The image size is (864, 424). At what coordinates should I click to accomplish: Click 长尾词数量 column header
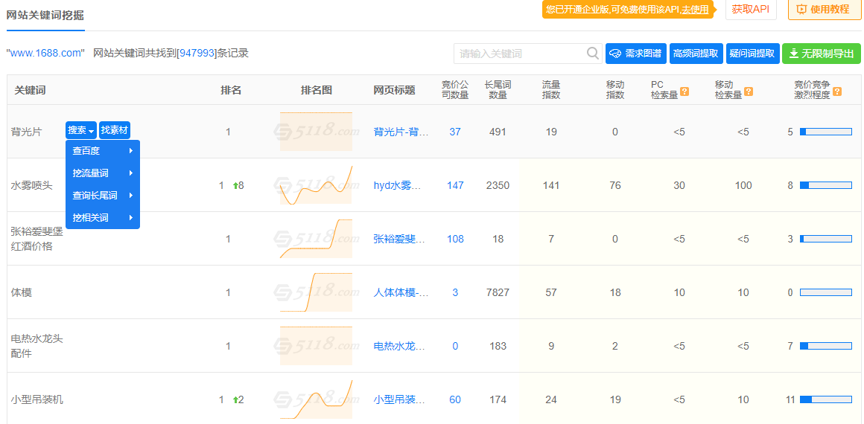(x=498, y=90)
